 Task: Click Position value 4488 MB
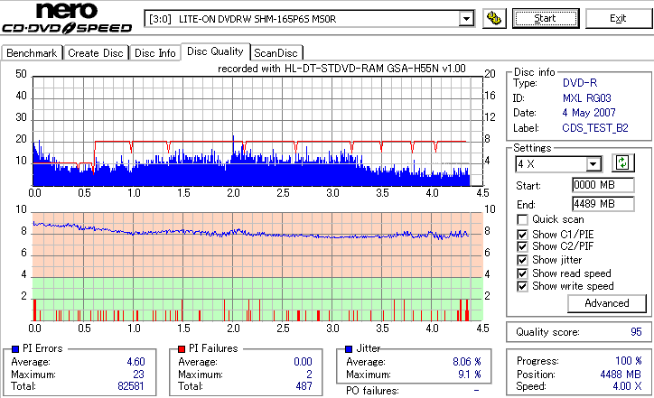pos(621,375)
